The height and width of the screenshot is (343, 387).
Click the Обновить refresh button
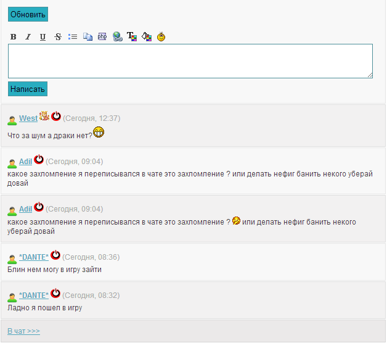(28, 14)
